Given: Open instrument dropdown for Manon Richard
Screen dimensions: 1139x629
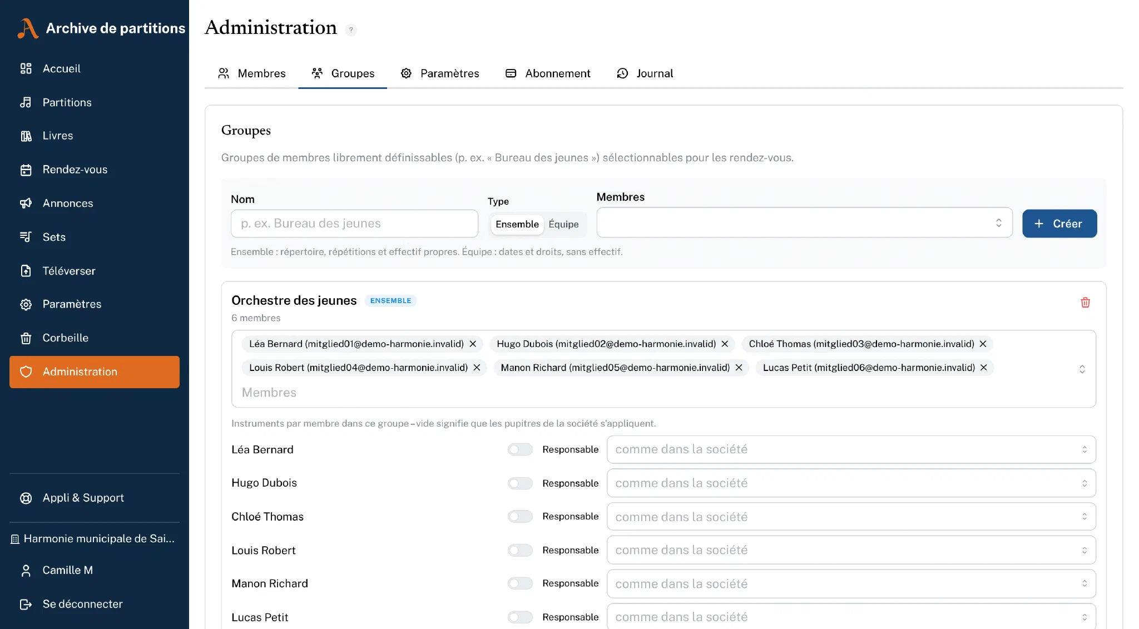Looking at the screenshot, I should [851, 583].
